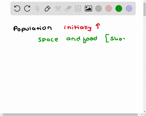146x116 pixels.
Task: Click the horizontal scrollbar thumb
Action: [x=70, y=114]
